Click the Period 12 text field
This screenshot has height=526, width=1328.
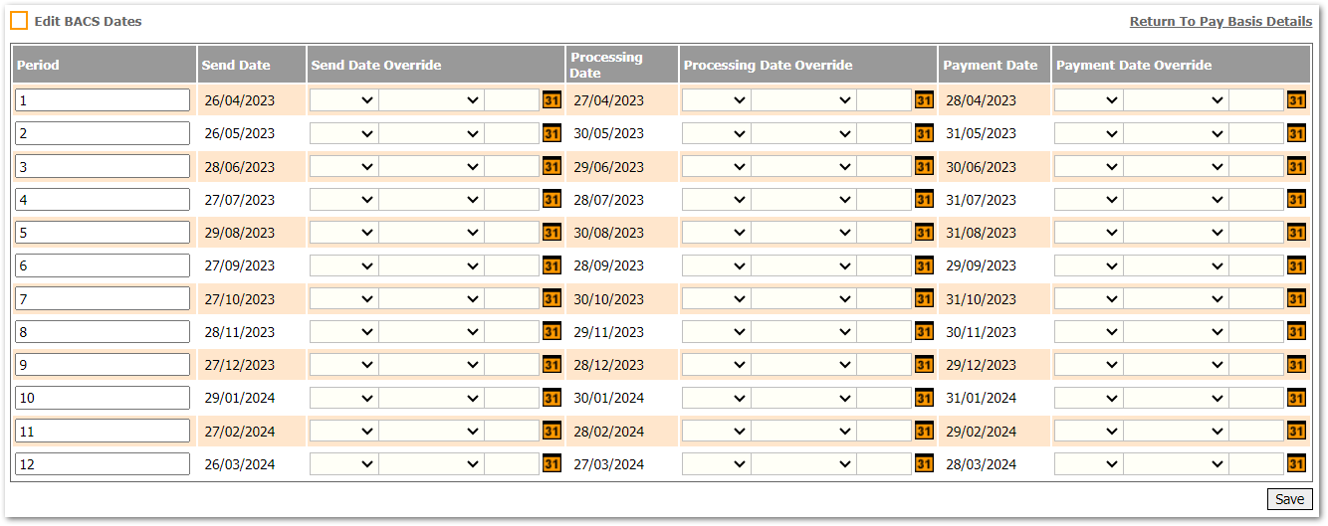click(x=103, y=464)
